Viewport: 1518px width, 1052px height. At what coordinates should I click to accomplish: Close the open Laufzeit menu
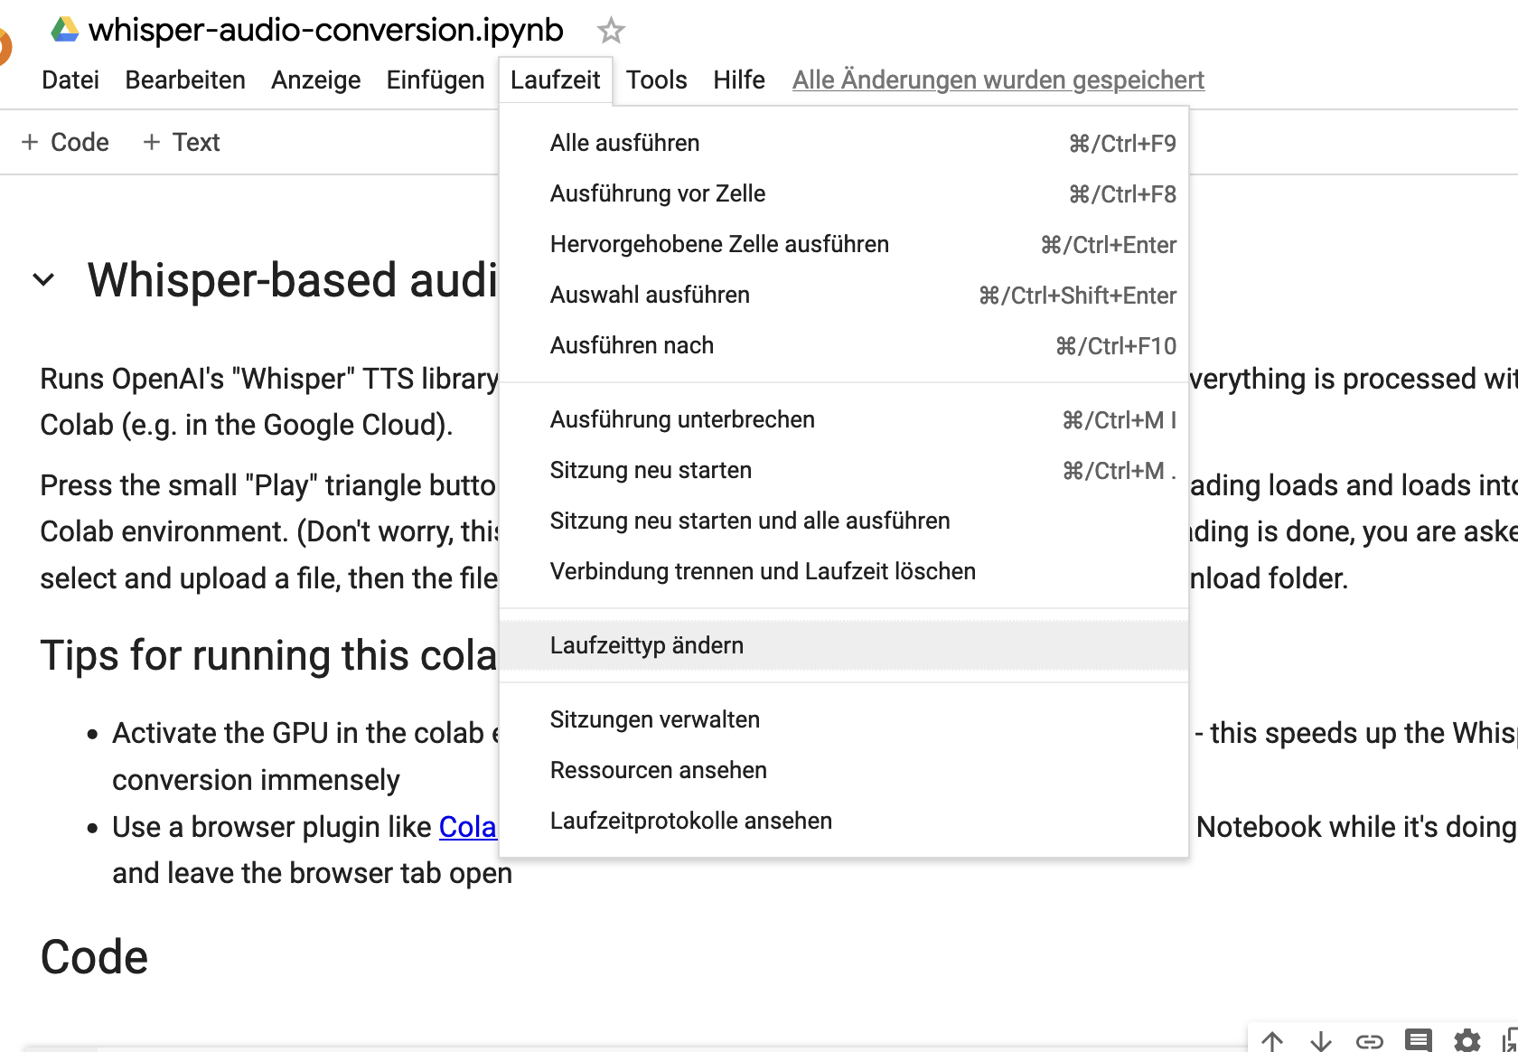tap(556, 80)
